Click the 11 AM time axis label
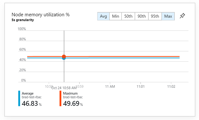Screen dimensions: 199x120 point(110,86)
